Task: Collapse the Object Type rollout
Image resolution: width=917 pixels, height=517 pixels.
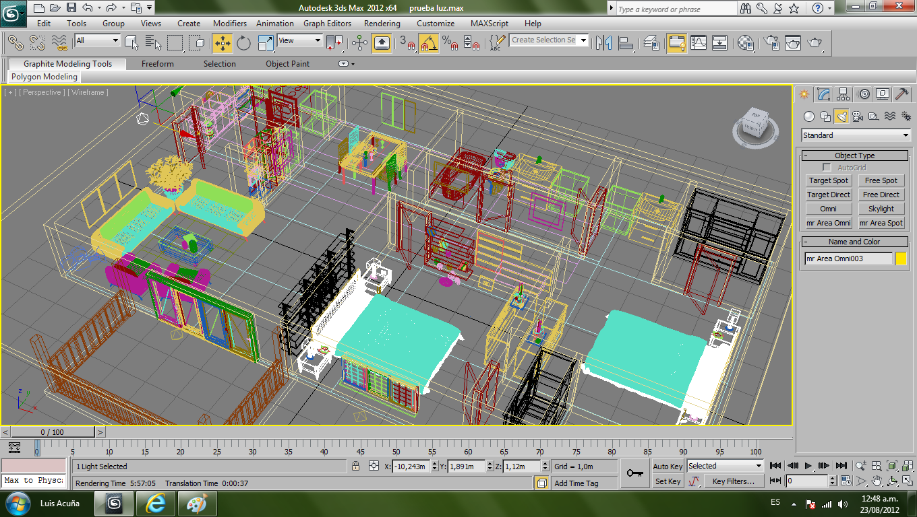Action: pyautogui.click(x=855, y=156)
